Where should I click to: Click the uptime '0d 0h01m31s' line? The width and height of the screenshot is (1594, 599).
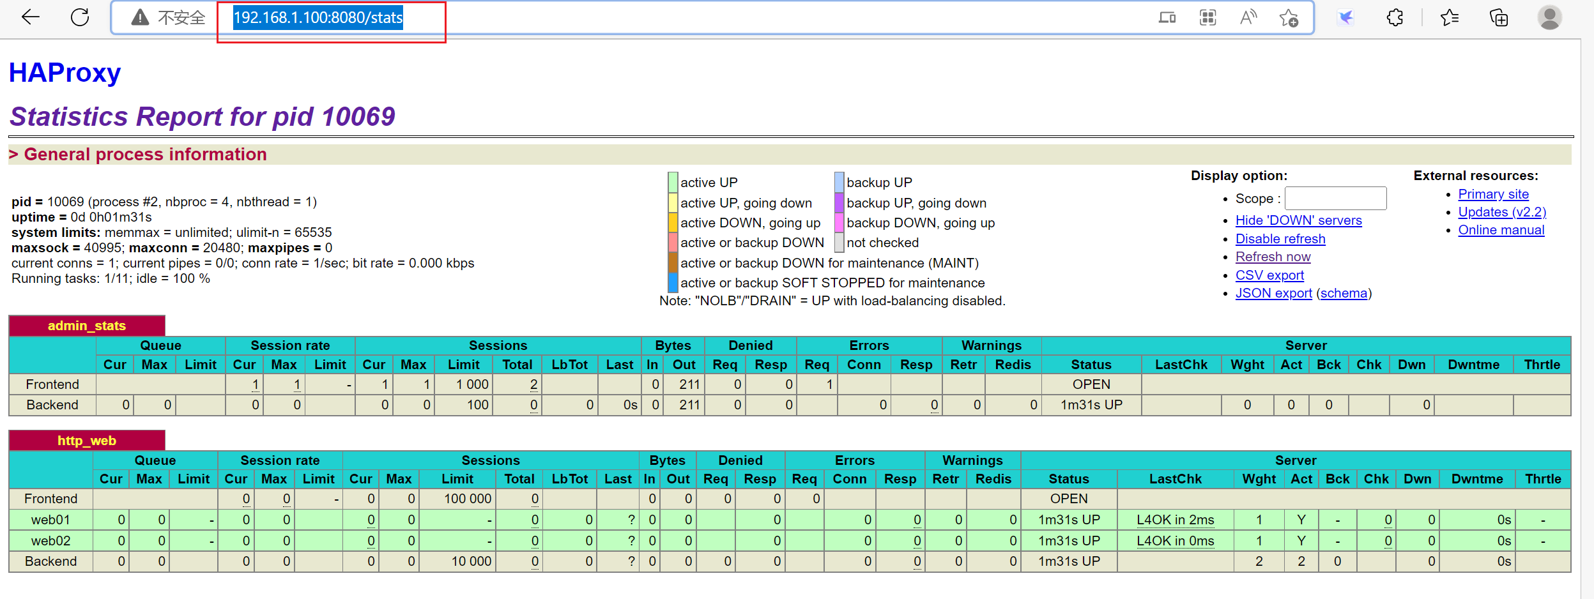point(82,217)
